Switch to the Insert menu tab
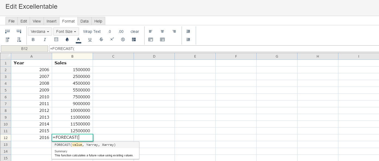The height and width of the screenshot is (161, 379). click(52, 21)
